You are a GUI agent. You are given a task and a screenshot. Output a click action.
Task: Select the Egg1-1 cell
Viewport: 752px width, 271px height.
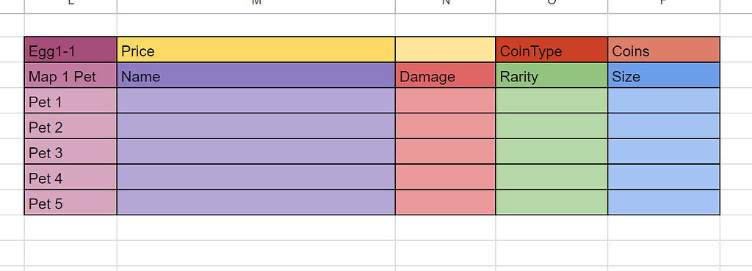click(x=70, y=50)
